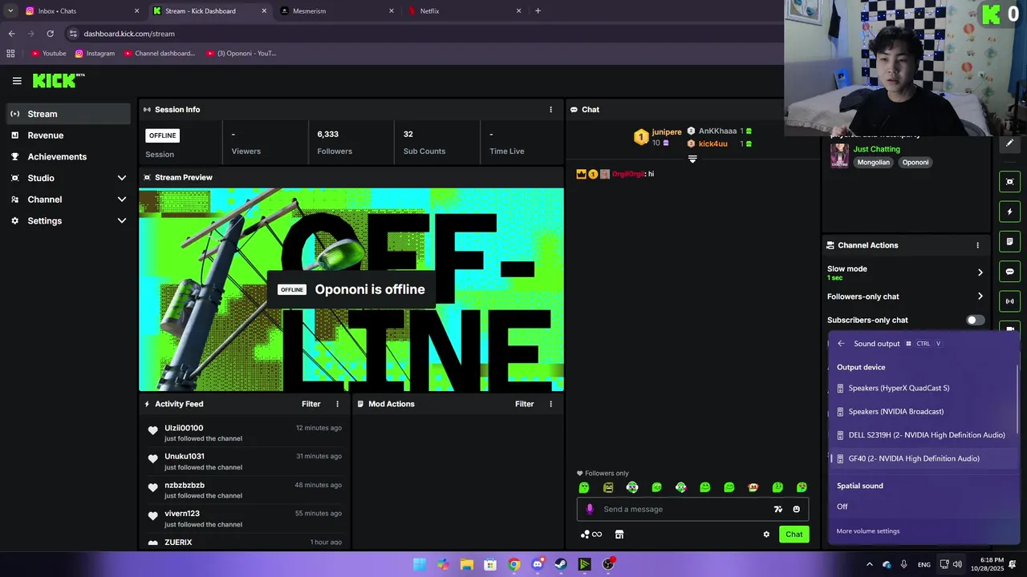Open Steam from the taskbar
Viewport: 1027px width, 577px height.
point(561,564)
